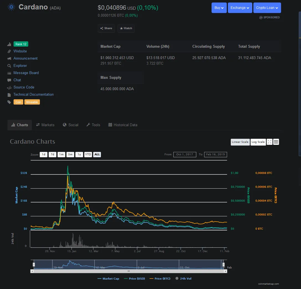The image size is (301, 289).
Task: Set chart zoom to 1y
Action: pos(79,154)
